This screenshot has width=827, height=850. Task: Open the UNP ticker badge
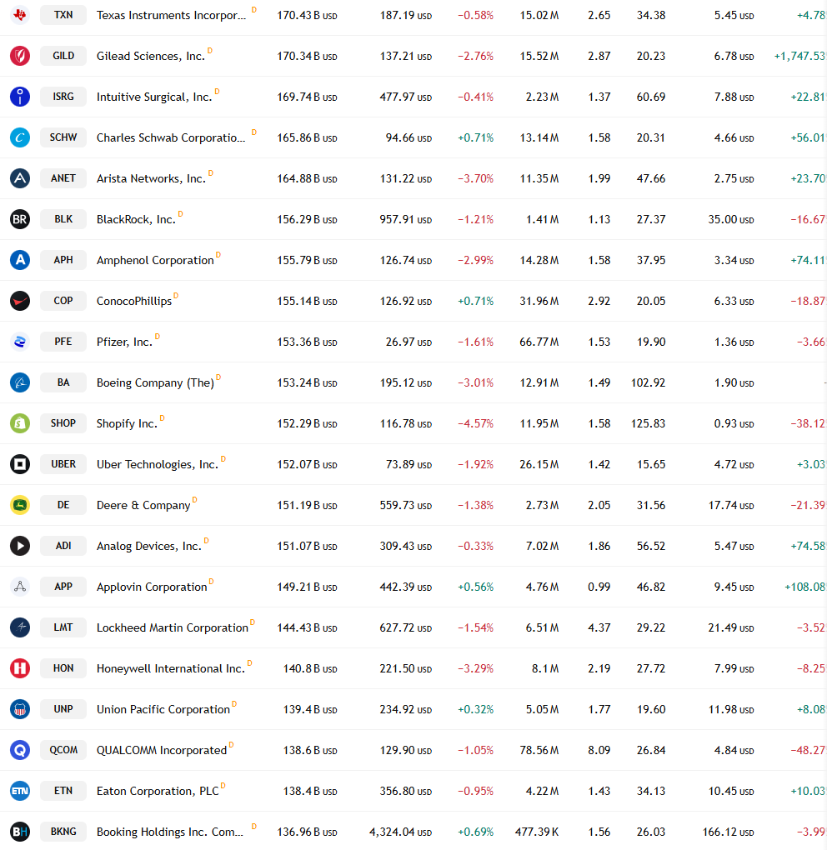(x=63, y=709)
